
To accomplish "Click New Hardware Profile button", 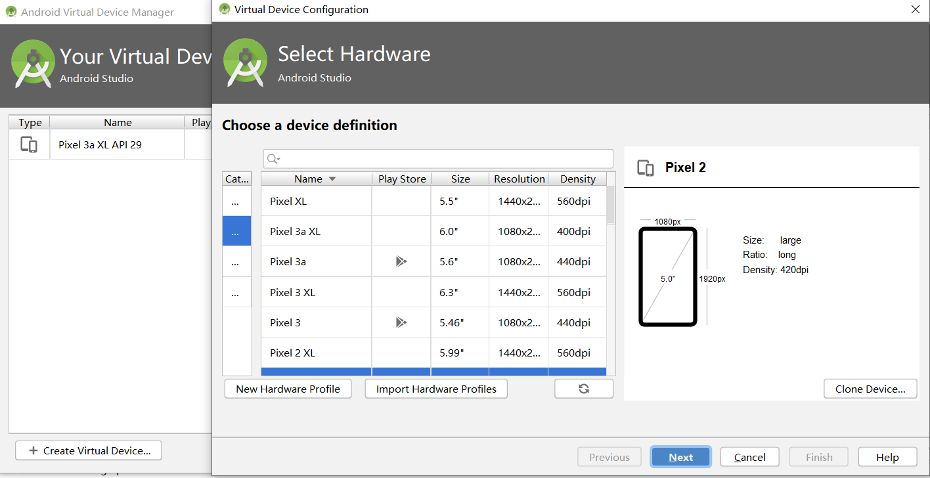I will [x=288, y=389].
